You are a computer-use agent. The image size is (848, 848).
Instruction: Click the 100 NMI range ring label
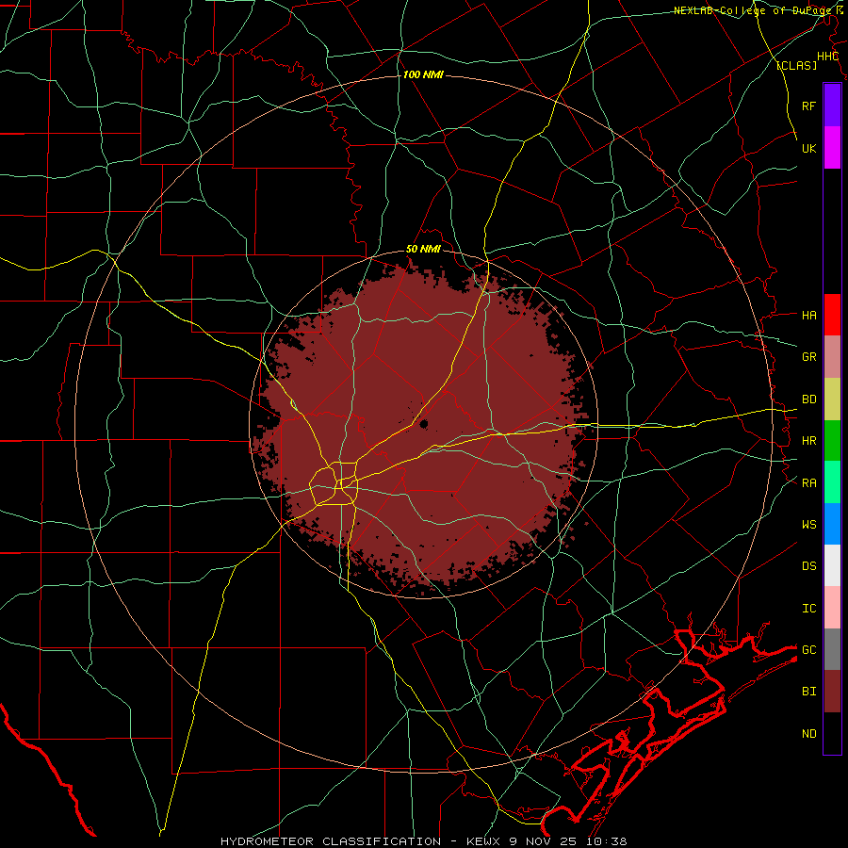pyautogui.click(x=423, y=74)
